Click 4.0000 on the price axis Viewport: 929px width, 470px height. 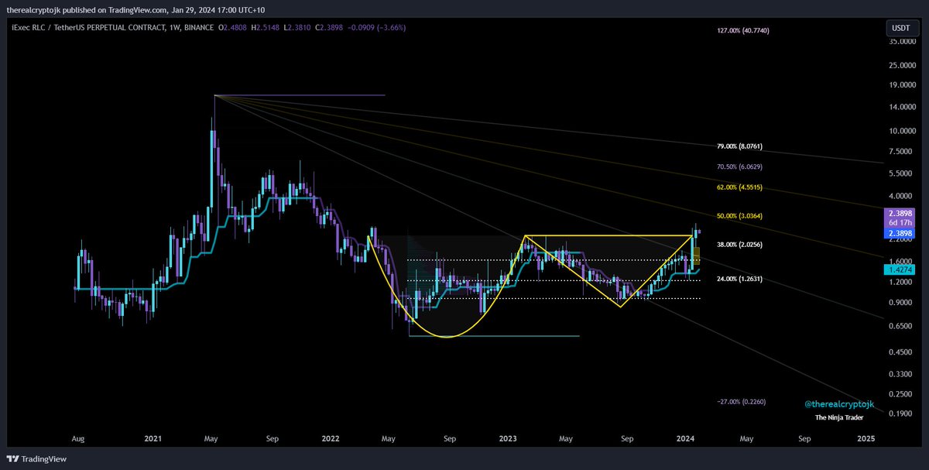click(x=901, y=196)
